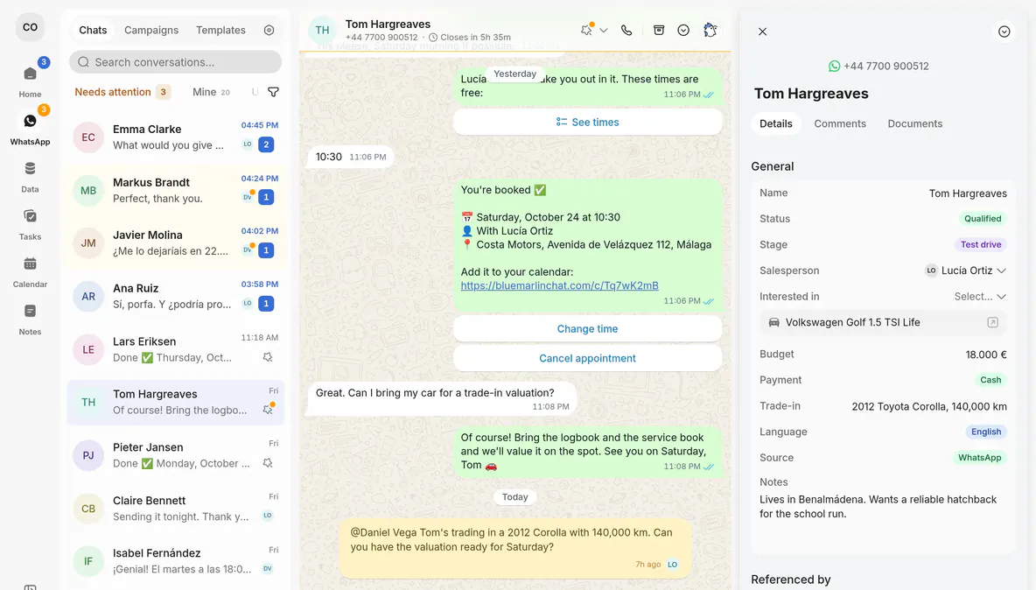Open circled chevron menu in details panel
The height and width of the screenshot is (590, 1036).
click(x=1004, y=31)
